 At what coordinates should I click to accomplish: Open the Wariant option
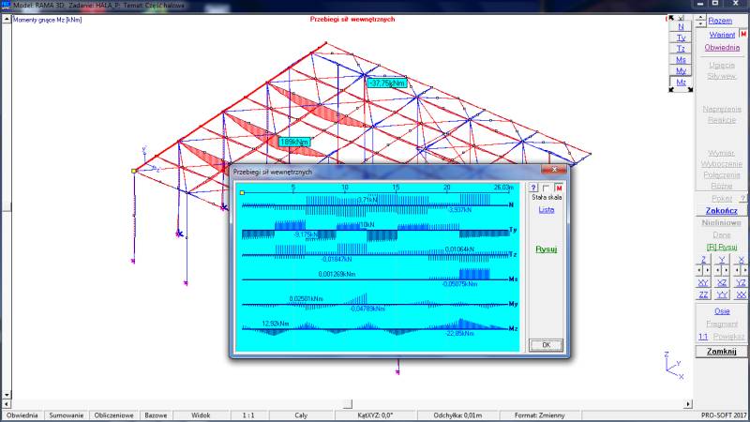tap(722, 35)
